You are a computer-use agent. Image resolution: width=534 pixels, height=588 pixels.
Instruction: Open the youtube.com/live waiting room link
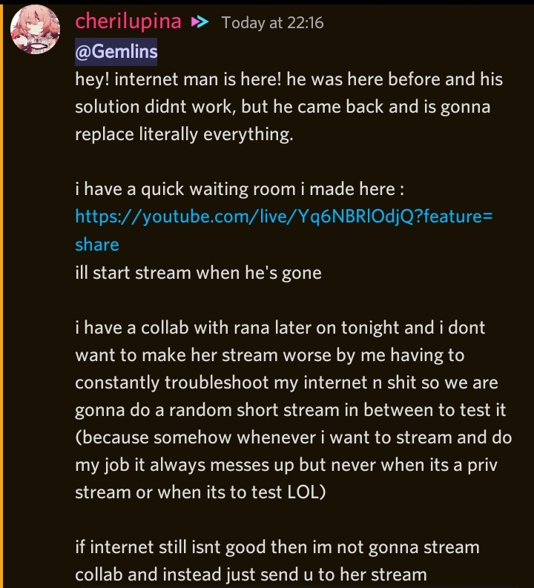(284, 217)
